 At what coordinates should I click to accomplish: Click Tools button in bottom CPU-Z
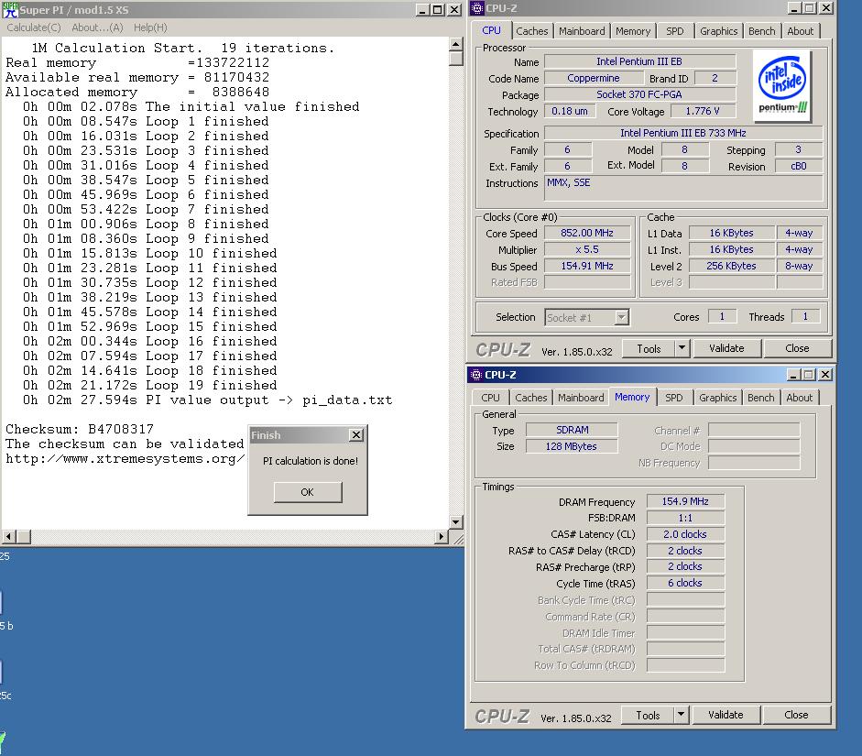647,716
